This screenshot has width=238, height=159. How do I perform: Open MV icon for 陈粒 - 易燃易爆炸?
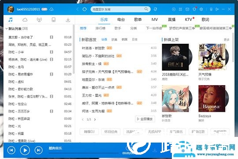pos(52,74)
